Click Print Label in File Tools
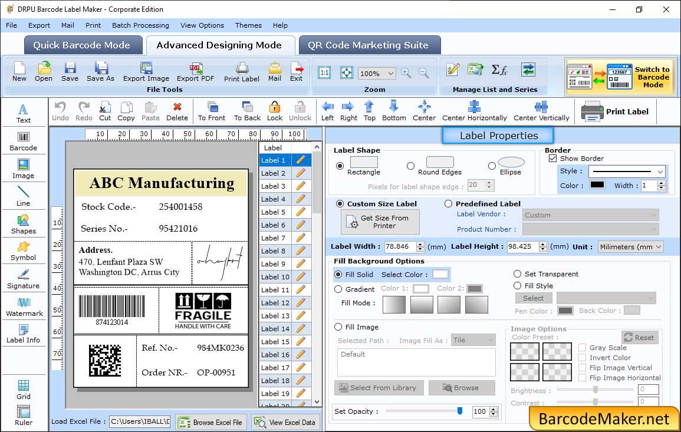Image resolution: width=681 pixels, height=432 pixels. (242, 72)
